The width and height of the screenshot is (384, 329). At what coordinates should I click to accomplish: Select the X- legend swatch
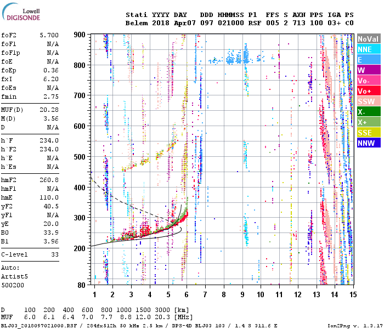click(369, 112)
